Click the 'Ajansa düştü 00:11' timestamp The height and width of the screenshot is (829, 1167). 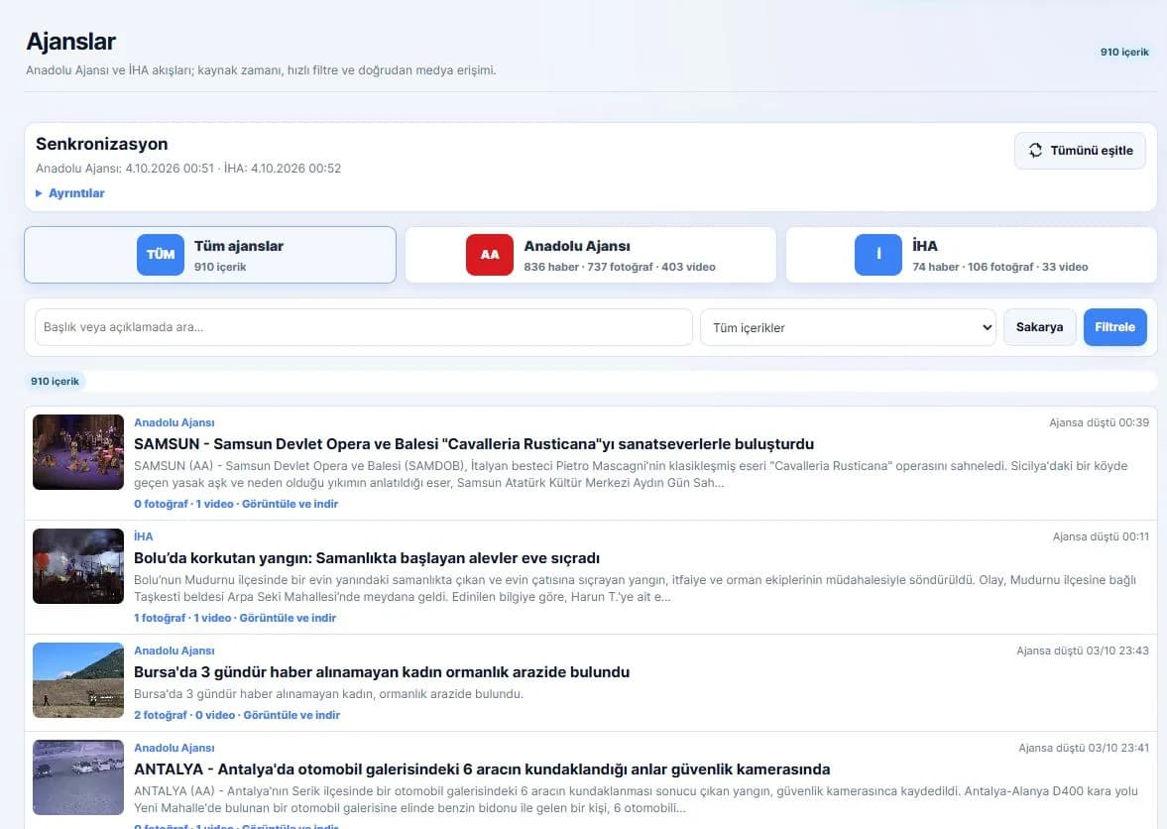point(1101,536)
